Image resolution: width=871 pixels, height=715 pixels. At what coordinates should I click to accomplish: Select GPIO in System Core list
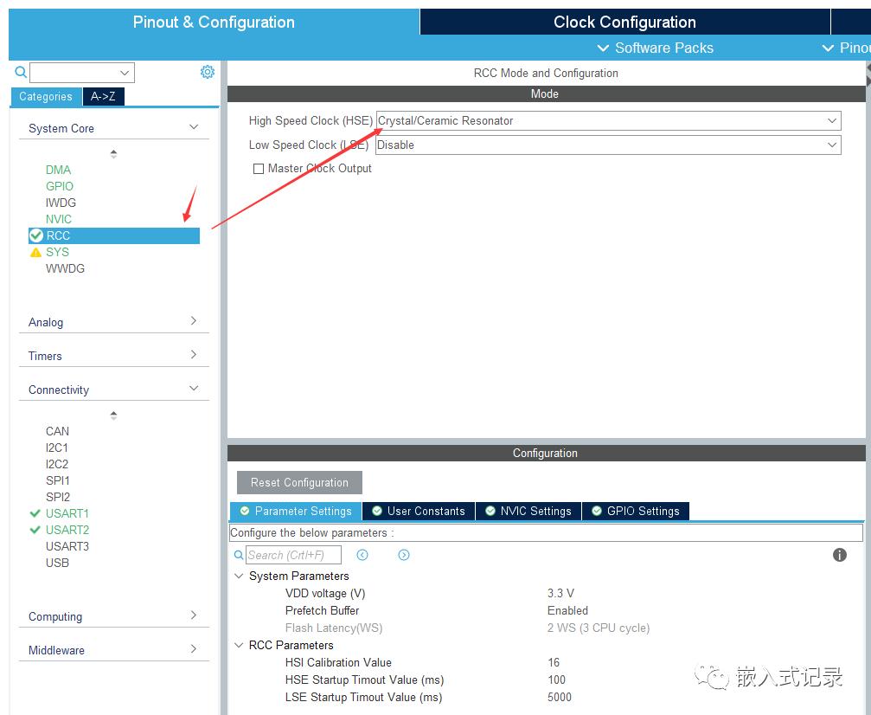[60, 186]
